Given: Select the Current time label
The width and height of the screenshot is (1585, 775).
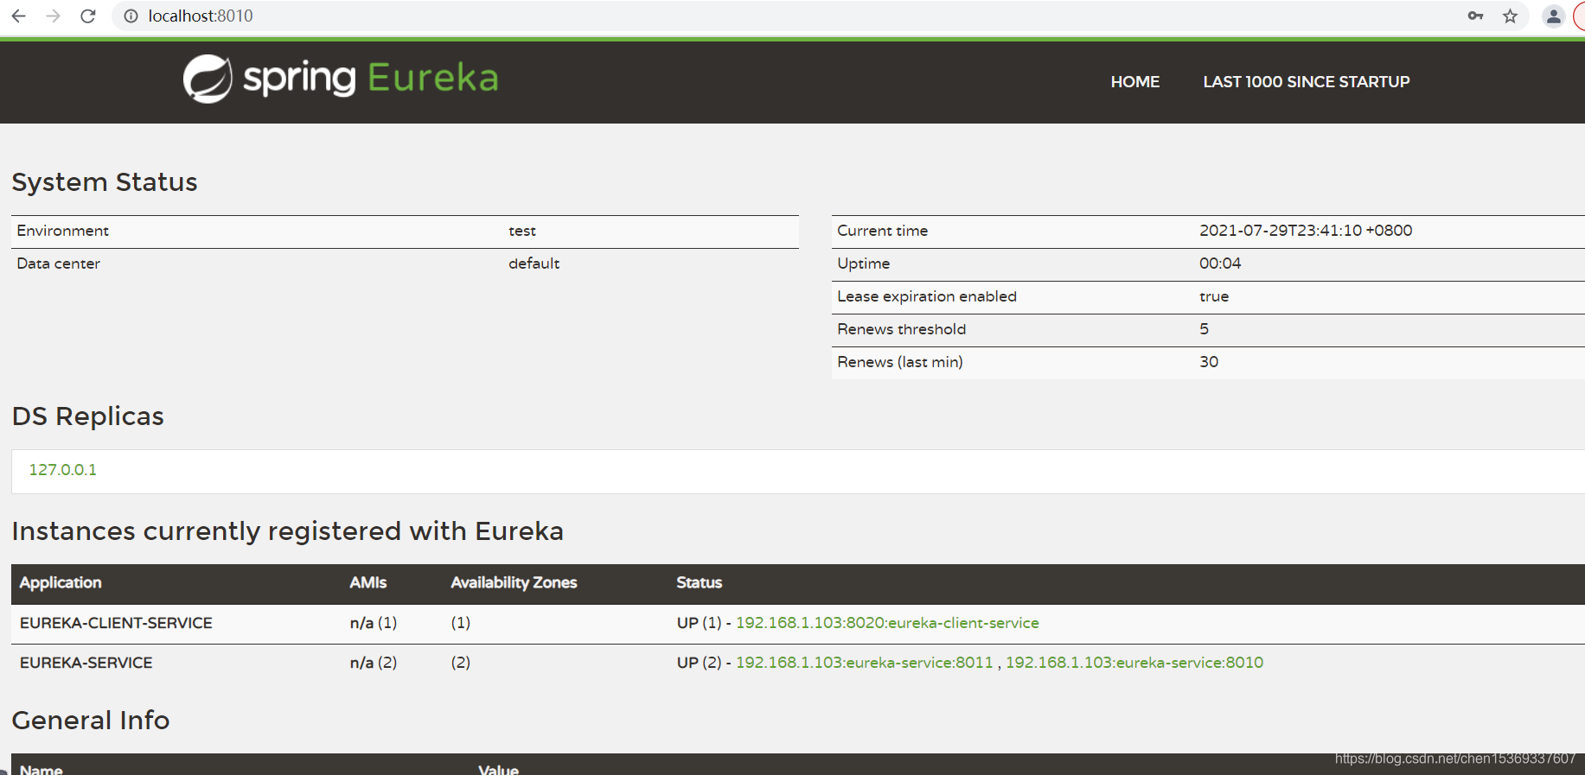Looking at the screenshot, I should [x=882, y=231].
